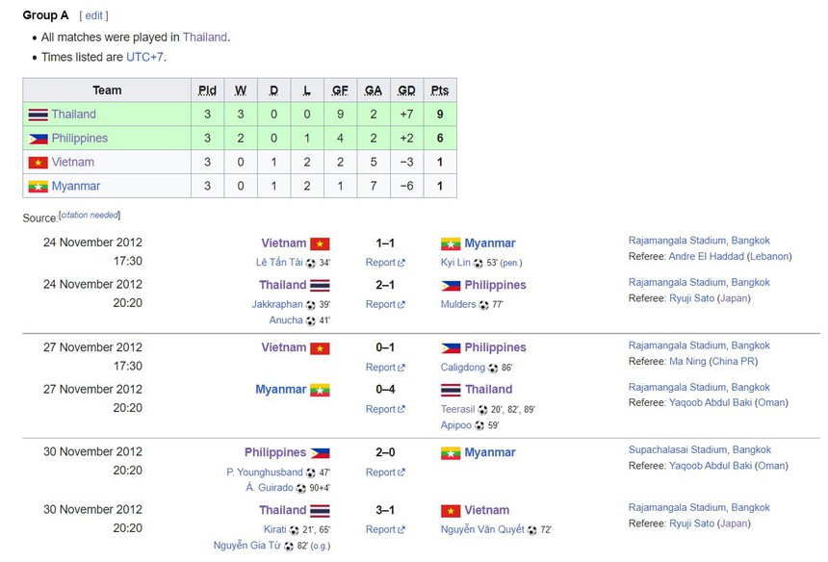Click Philippines flag icon in standings table
Image resolution: width=828 pixels, height=562 pixels.
[x=38, y=139]
